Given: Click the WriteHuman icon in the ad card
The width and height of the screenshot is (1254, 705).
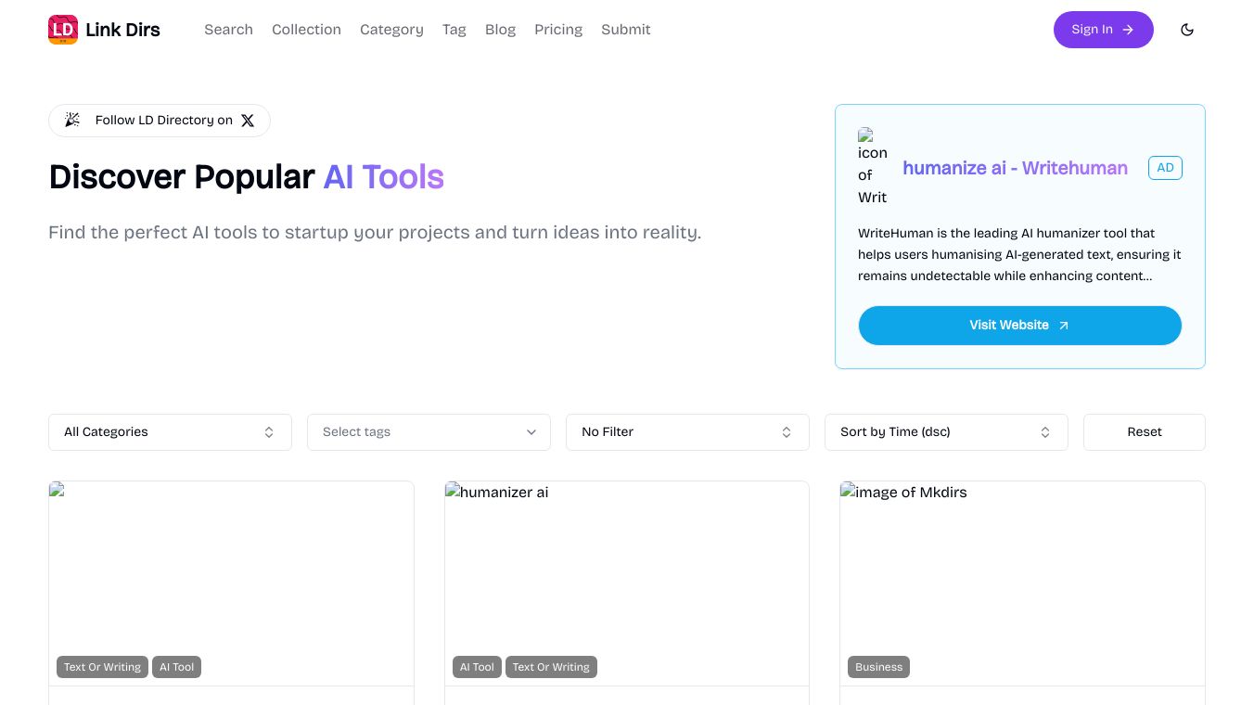Looking at the screenshot, I should 872,168.
